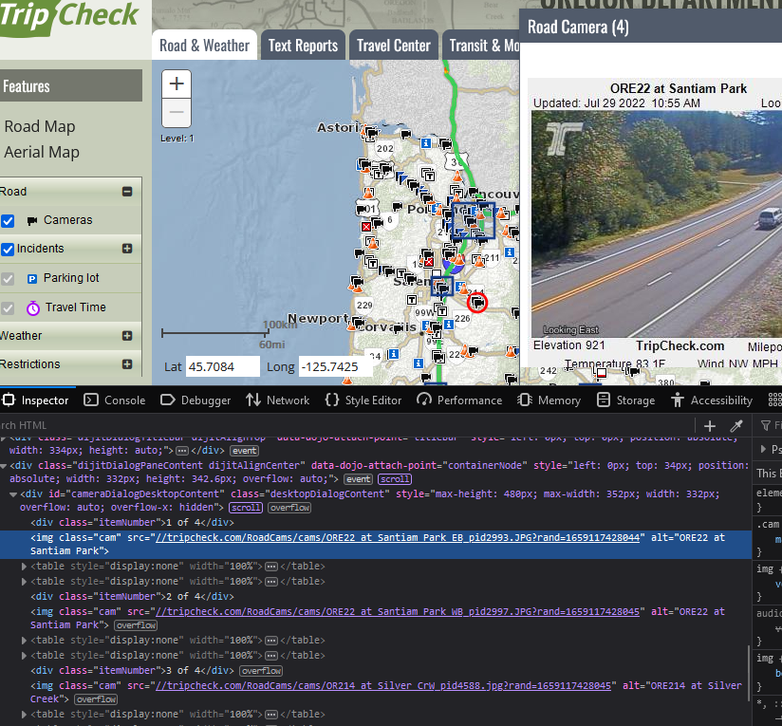
Task: Expand the Incidents sub-options
Action: point(127,249)
